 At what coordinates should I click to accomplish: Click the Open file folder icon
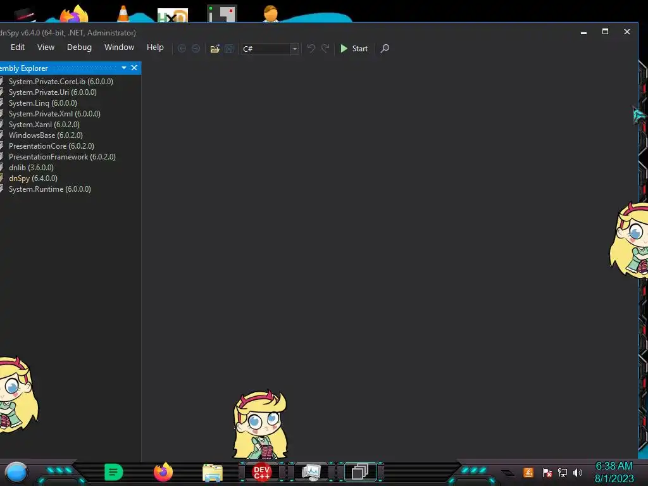[x=215, y=49]
